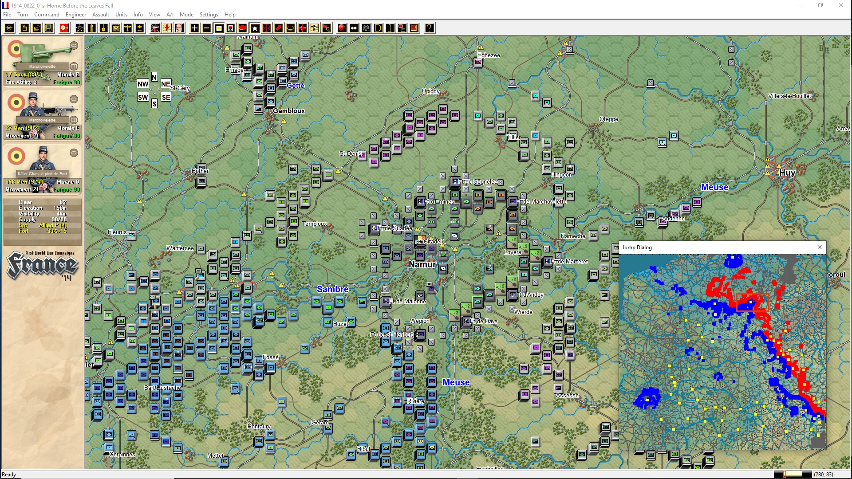852x479 pixels.
Task: Click three-bar icon on machine gun card
Action: [x=74, y=120]
